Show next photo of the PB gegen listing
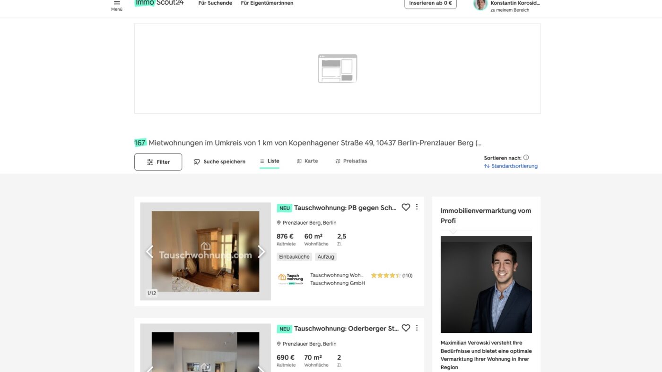662x372 pixels. click(x=261, y=252)
